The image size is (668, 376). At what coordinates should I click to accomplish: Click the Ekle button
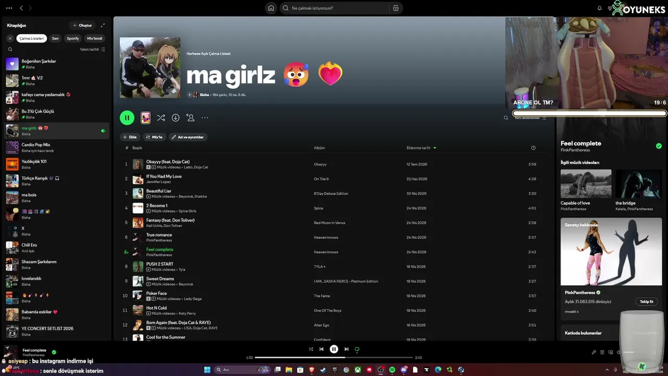(130, 137)
